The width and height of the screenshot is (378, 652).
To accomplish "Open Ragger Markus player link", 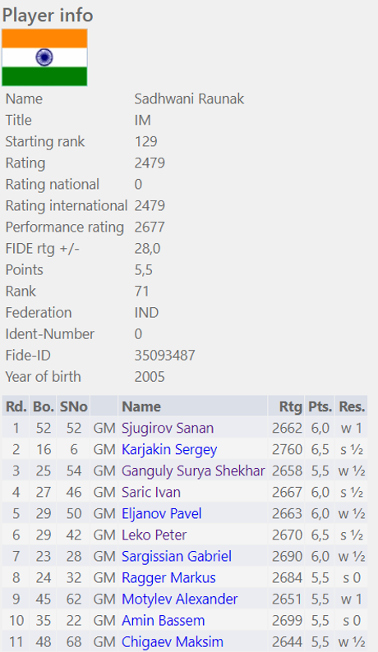I will (168, 578).
